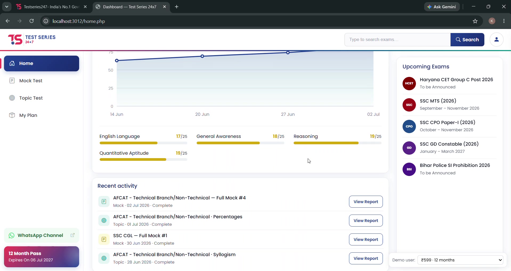Click the 17/25 English Language score

pos(182,136)
